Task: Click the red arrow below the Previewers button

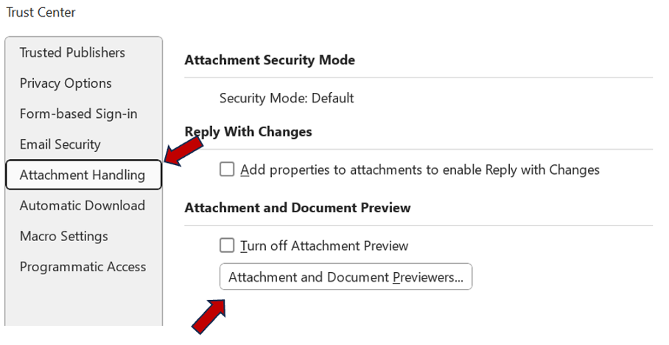Action: tap(209, 316)
